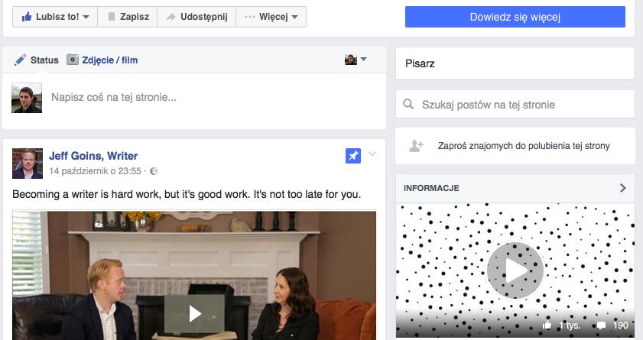
Task: Choose the Zdjęcie / film tab
Action: pyautogui.click(x=102, y=60)
